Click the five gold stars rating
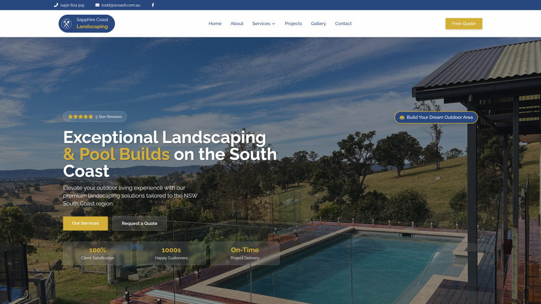Screen dimensions: 541x304 [x=80, y=117]
